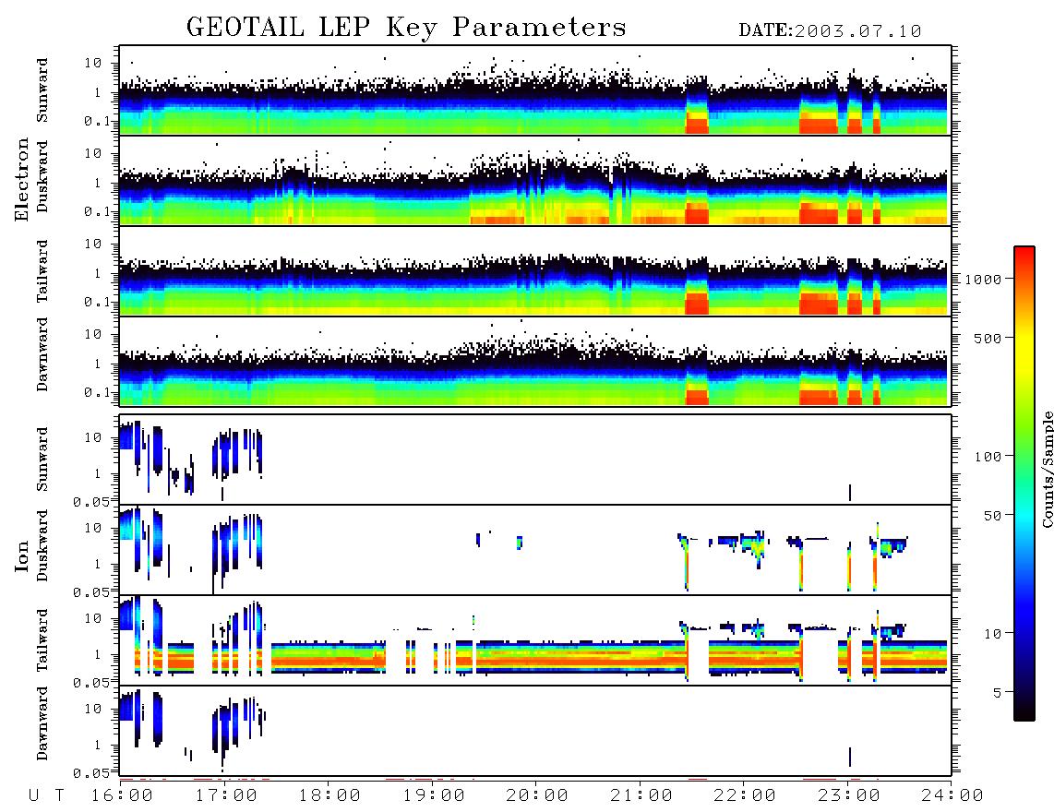Image resolution: width=1054 pixels, height=812 pixels.
Task: Select the Electron "Tailward" panel label
Action: point(42,270)
